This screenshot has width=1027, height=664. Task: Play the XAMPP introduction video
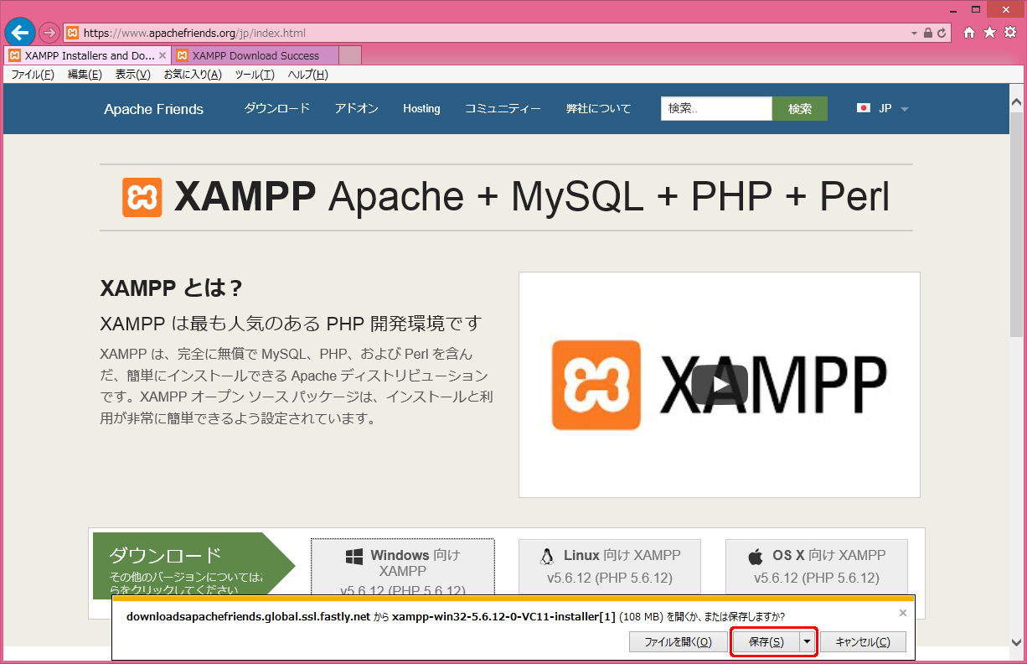pyautogui.click(x=719, y=385)
